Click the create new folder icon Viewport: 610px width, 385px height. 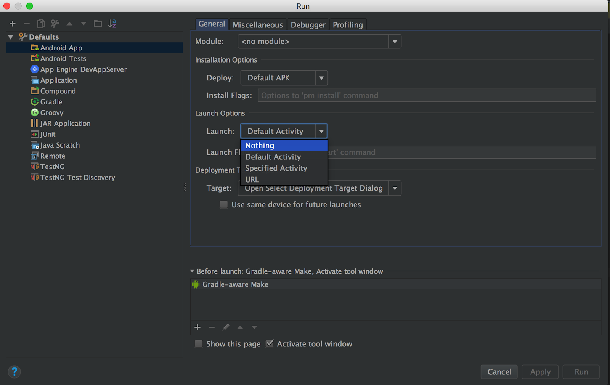click(x=98, y=23)
